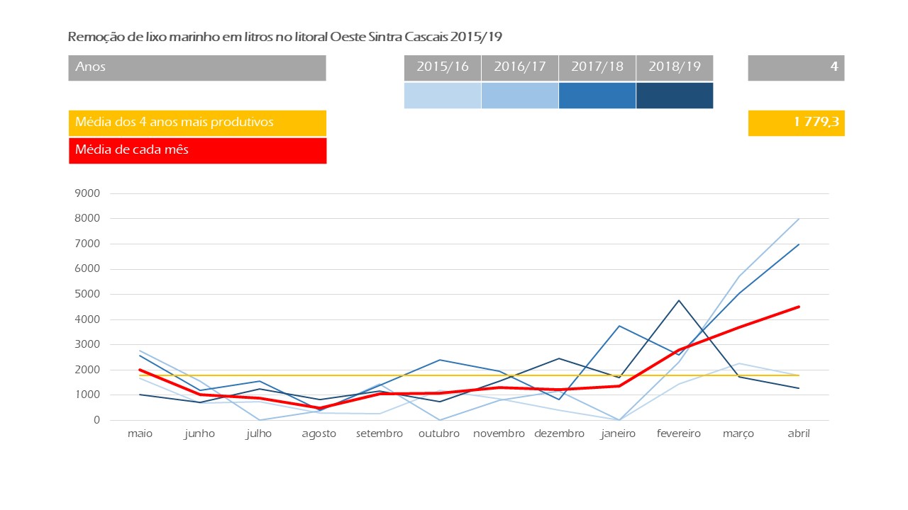Select the 'maio' label on the x-axis

[140, 433]
